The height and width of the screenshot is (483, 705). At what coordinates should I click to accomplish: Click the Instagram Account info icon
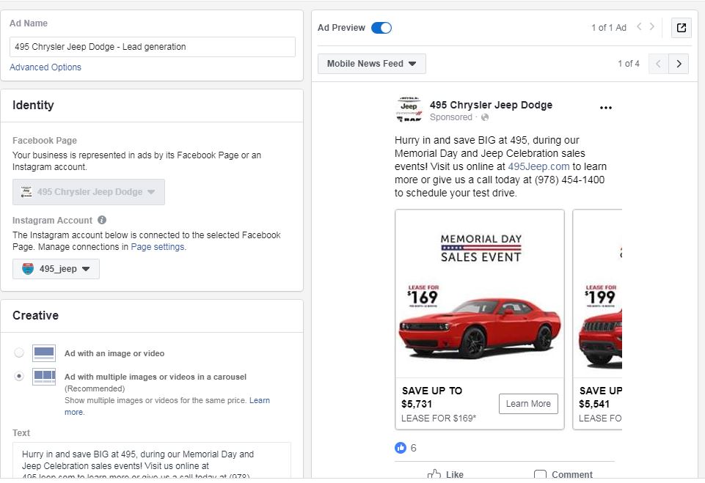click(x=102, y=220)
